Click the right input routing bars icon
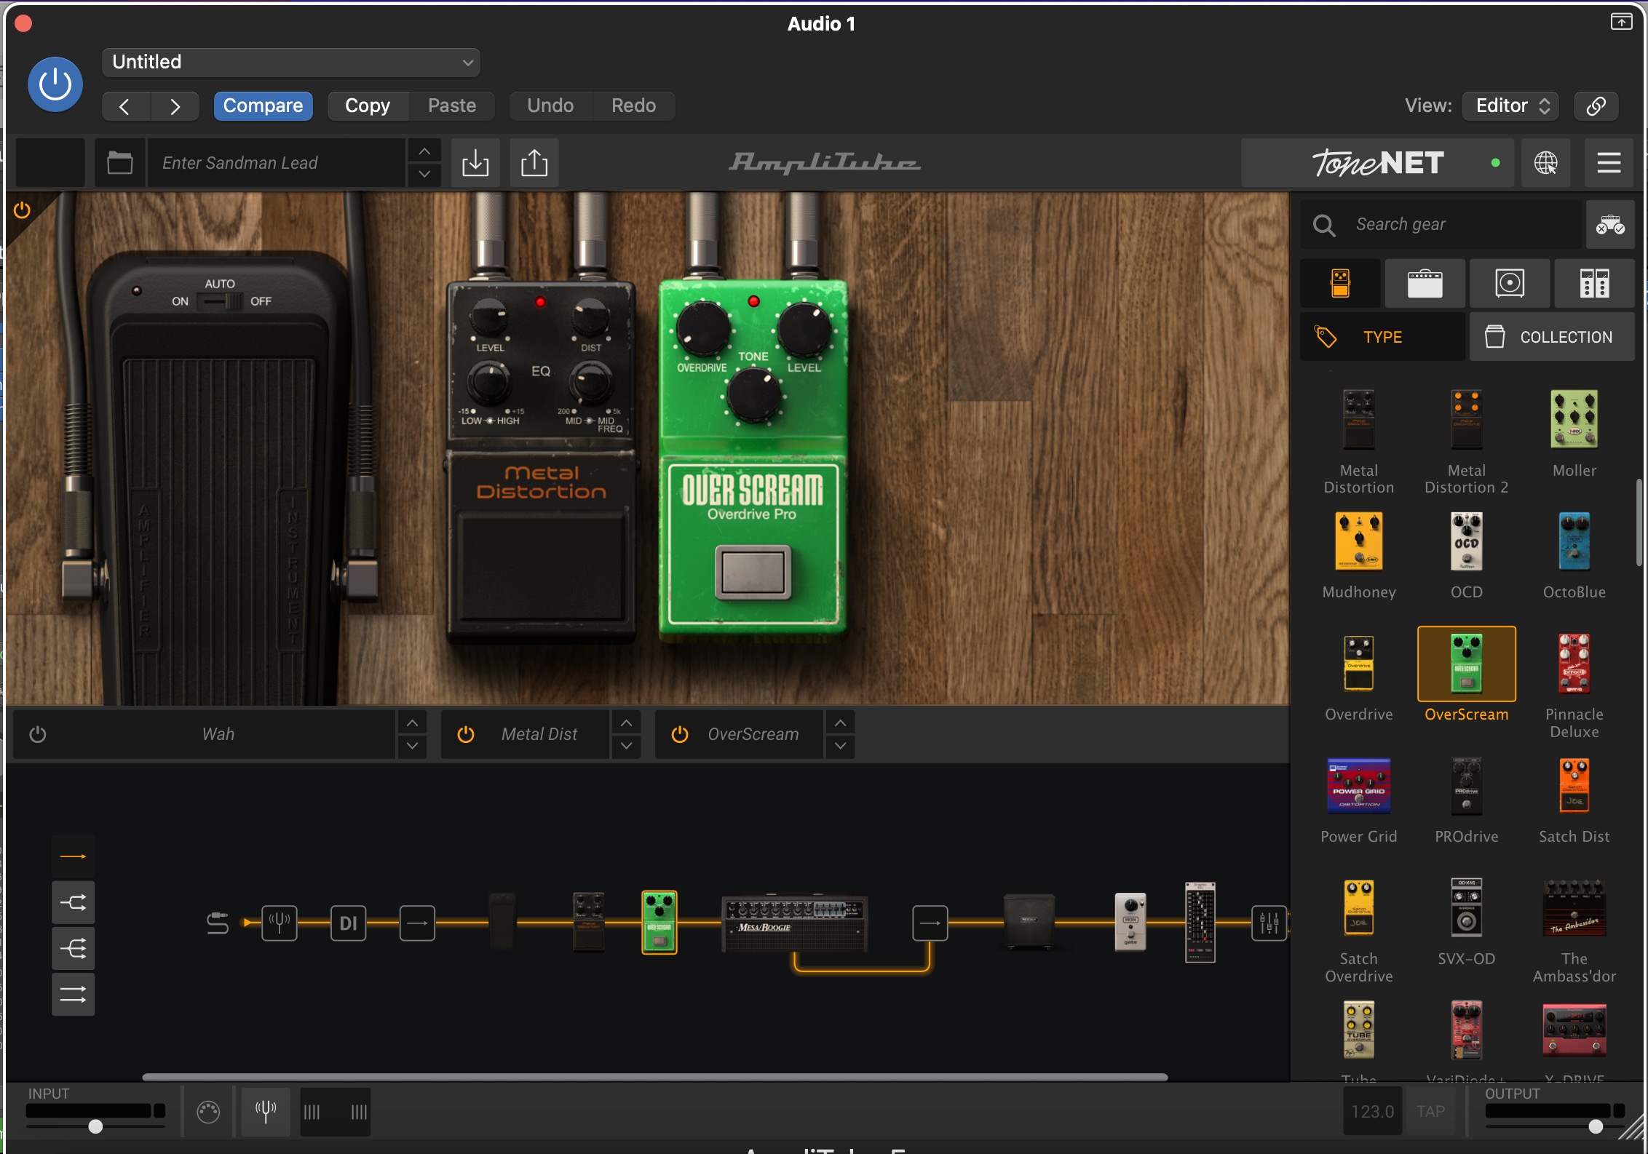This screenshot has height=1154, width=1648. coord(359,1112)
